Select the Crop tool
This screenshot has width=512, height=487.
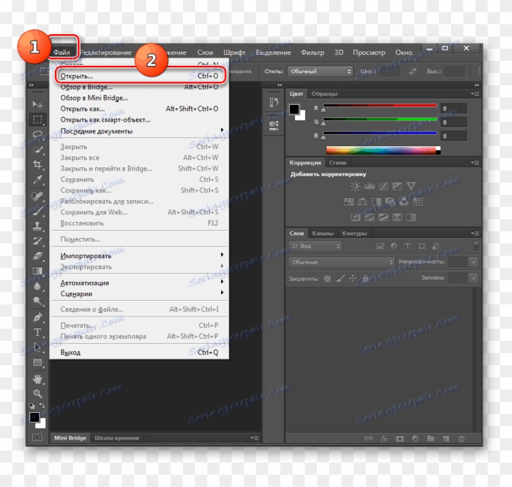tap(38, 164)
